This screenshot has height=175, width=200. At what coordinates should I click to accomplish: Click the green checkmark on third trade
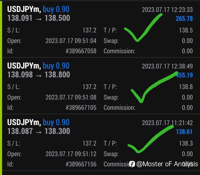click(151, 139)
